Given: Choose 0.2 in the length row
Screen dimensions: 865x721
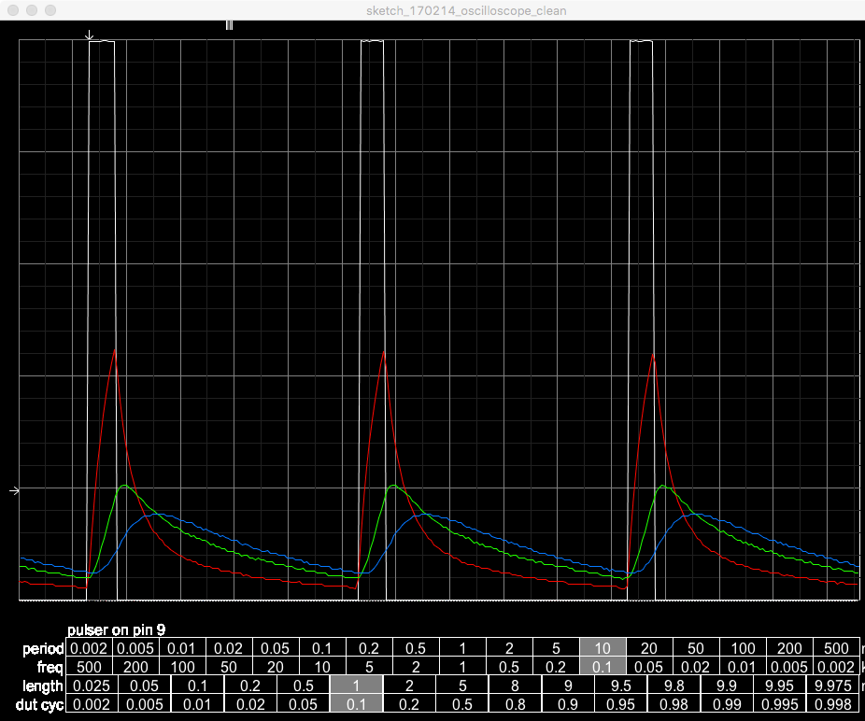Looking at the screenshot, I should 250,686.
